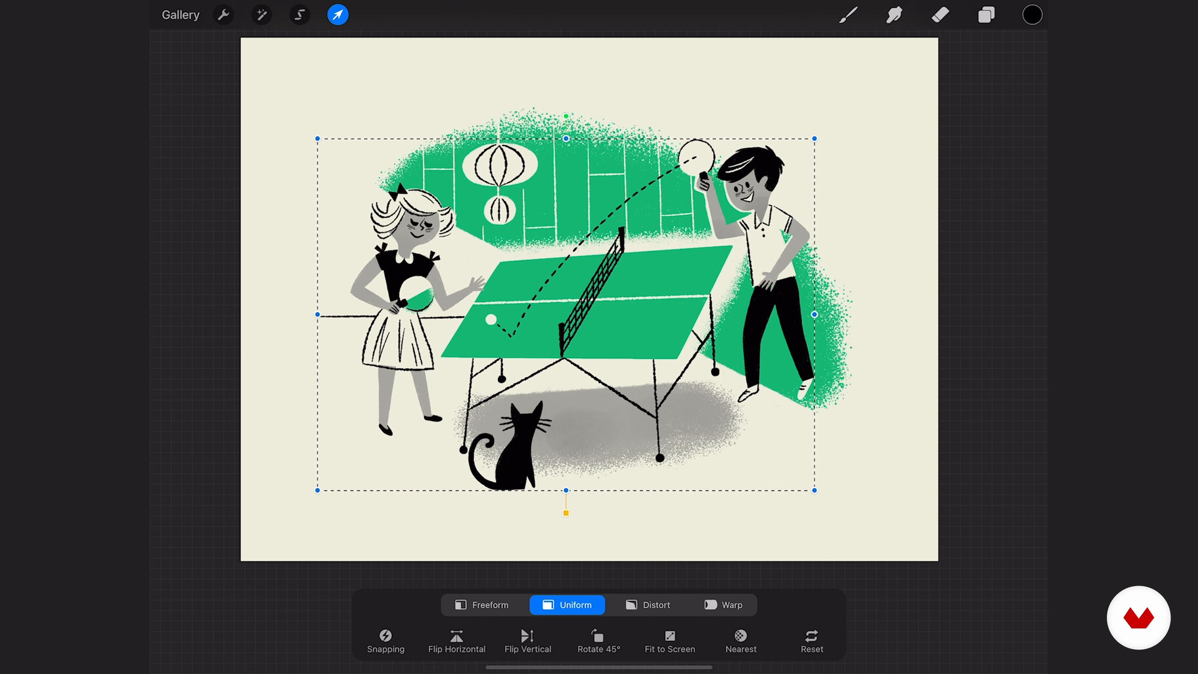Image resolution: width=1198 pixels, height=674 pixels.
Task: Open the Nearest interpolation option
Action: (x=741, y=642)
